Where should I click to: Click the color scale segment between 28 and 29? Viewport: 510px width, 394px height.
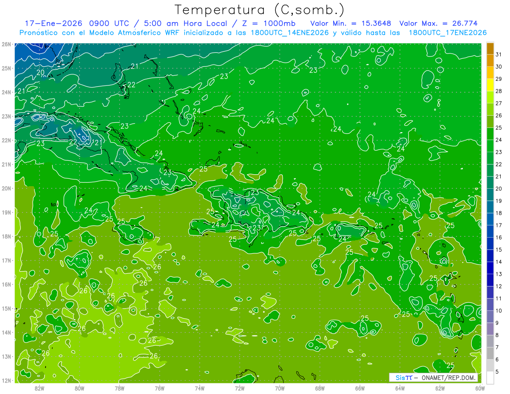490,85
